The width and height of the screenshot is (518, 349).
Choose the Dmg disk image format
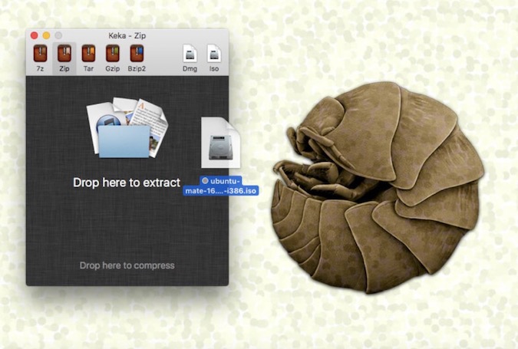190,54
